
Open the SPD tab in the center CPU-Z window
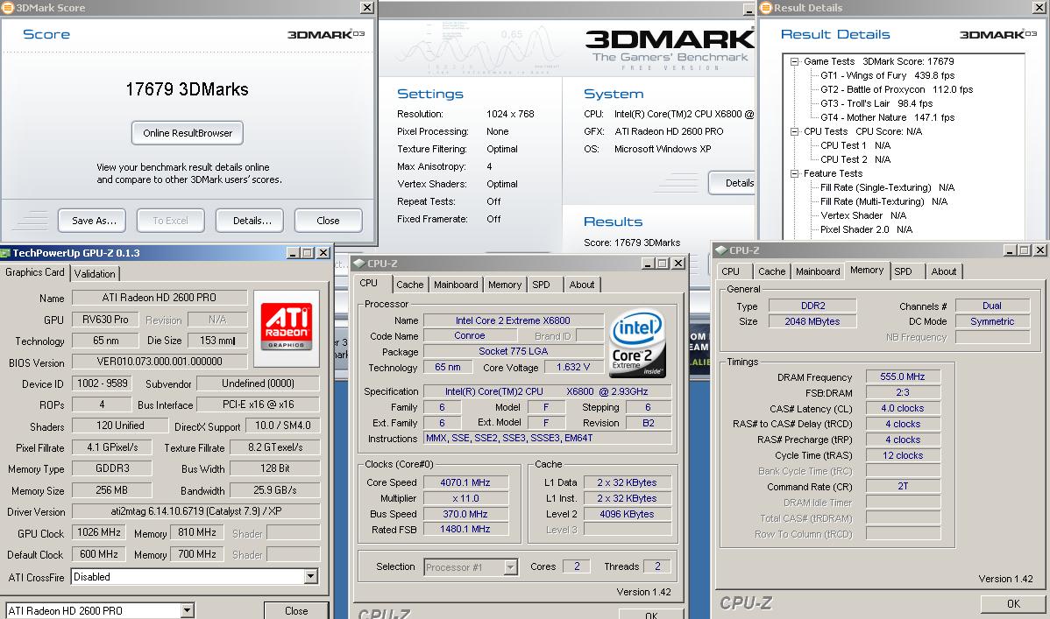(541, 285)
